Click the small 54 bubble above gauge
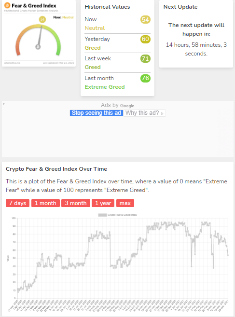235x317 pixels. point(42,19)
